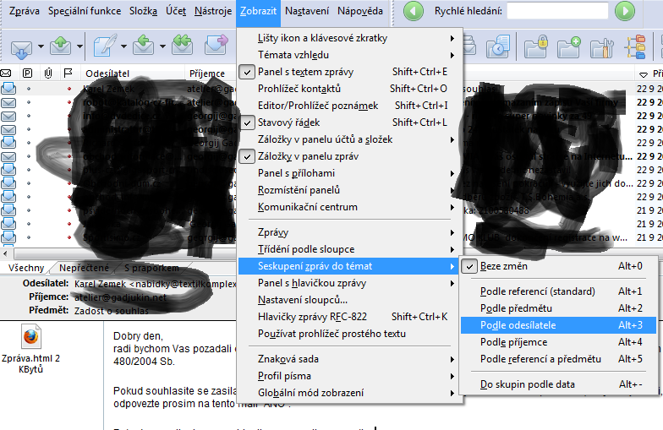Click the green right arrow after search field
Image resolution: width=663 pixels, height=430 pixels.
624,11
